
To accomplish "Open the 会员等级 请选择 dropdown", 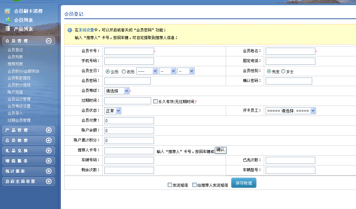I will 117,91.
